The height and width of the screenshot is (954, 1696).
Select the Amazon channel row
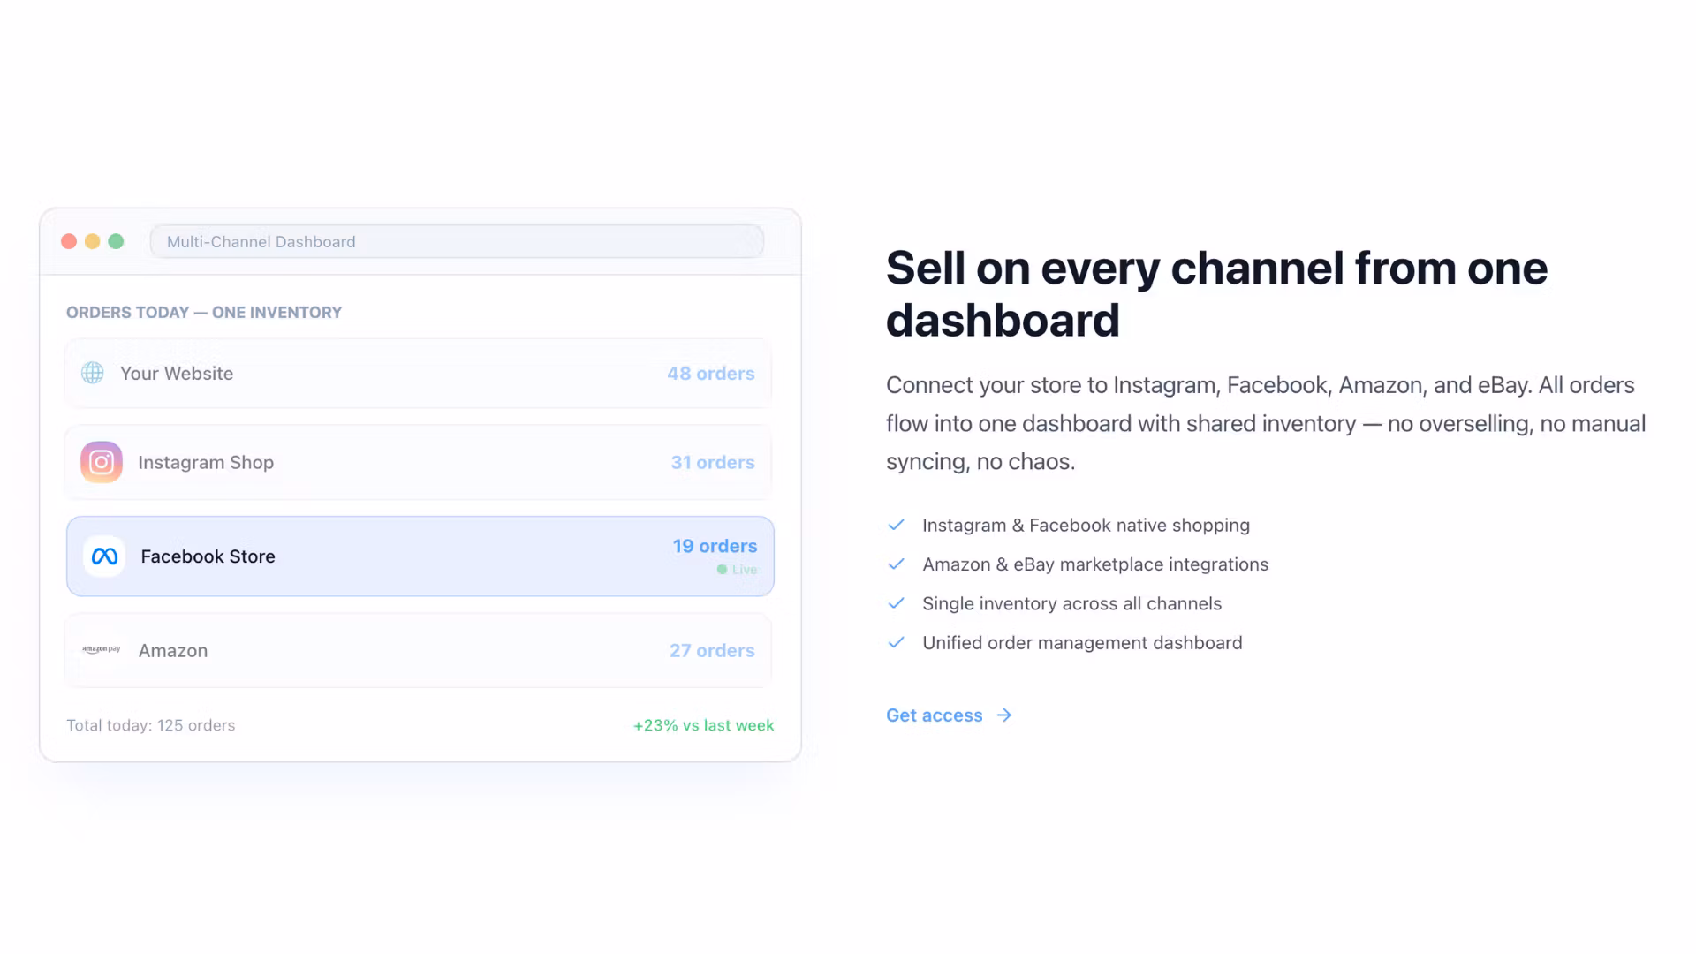click(x=419, y=650)
